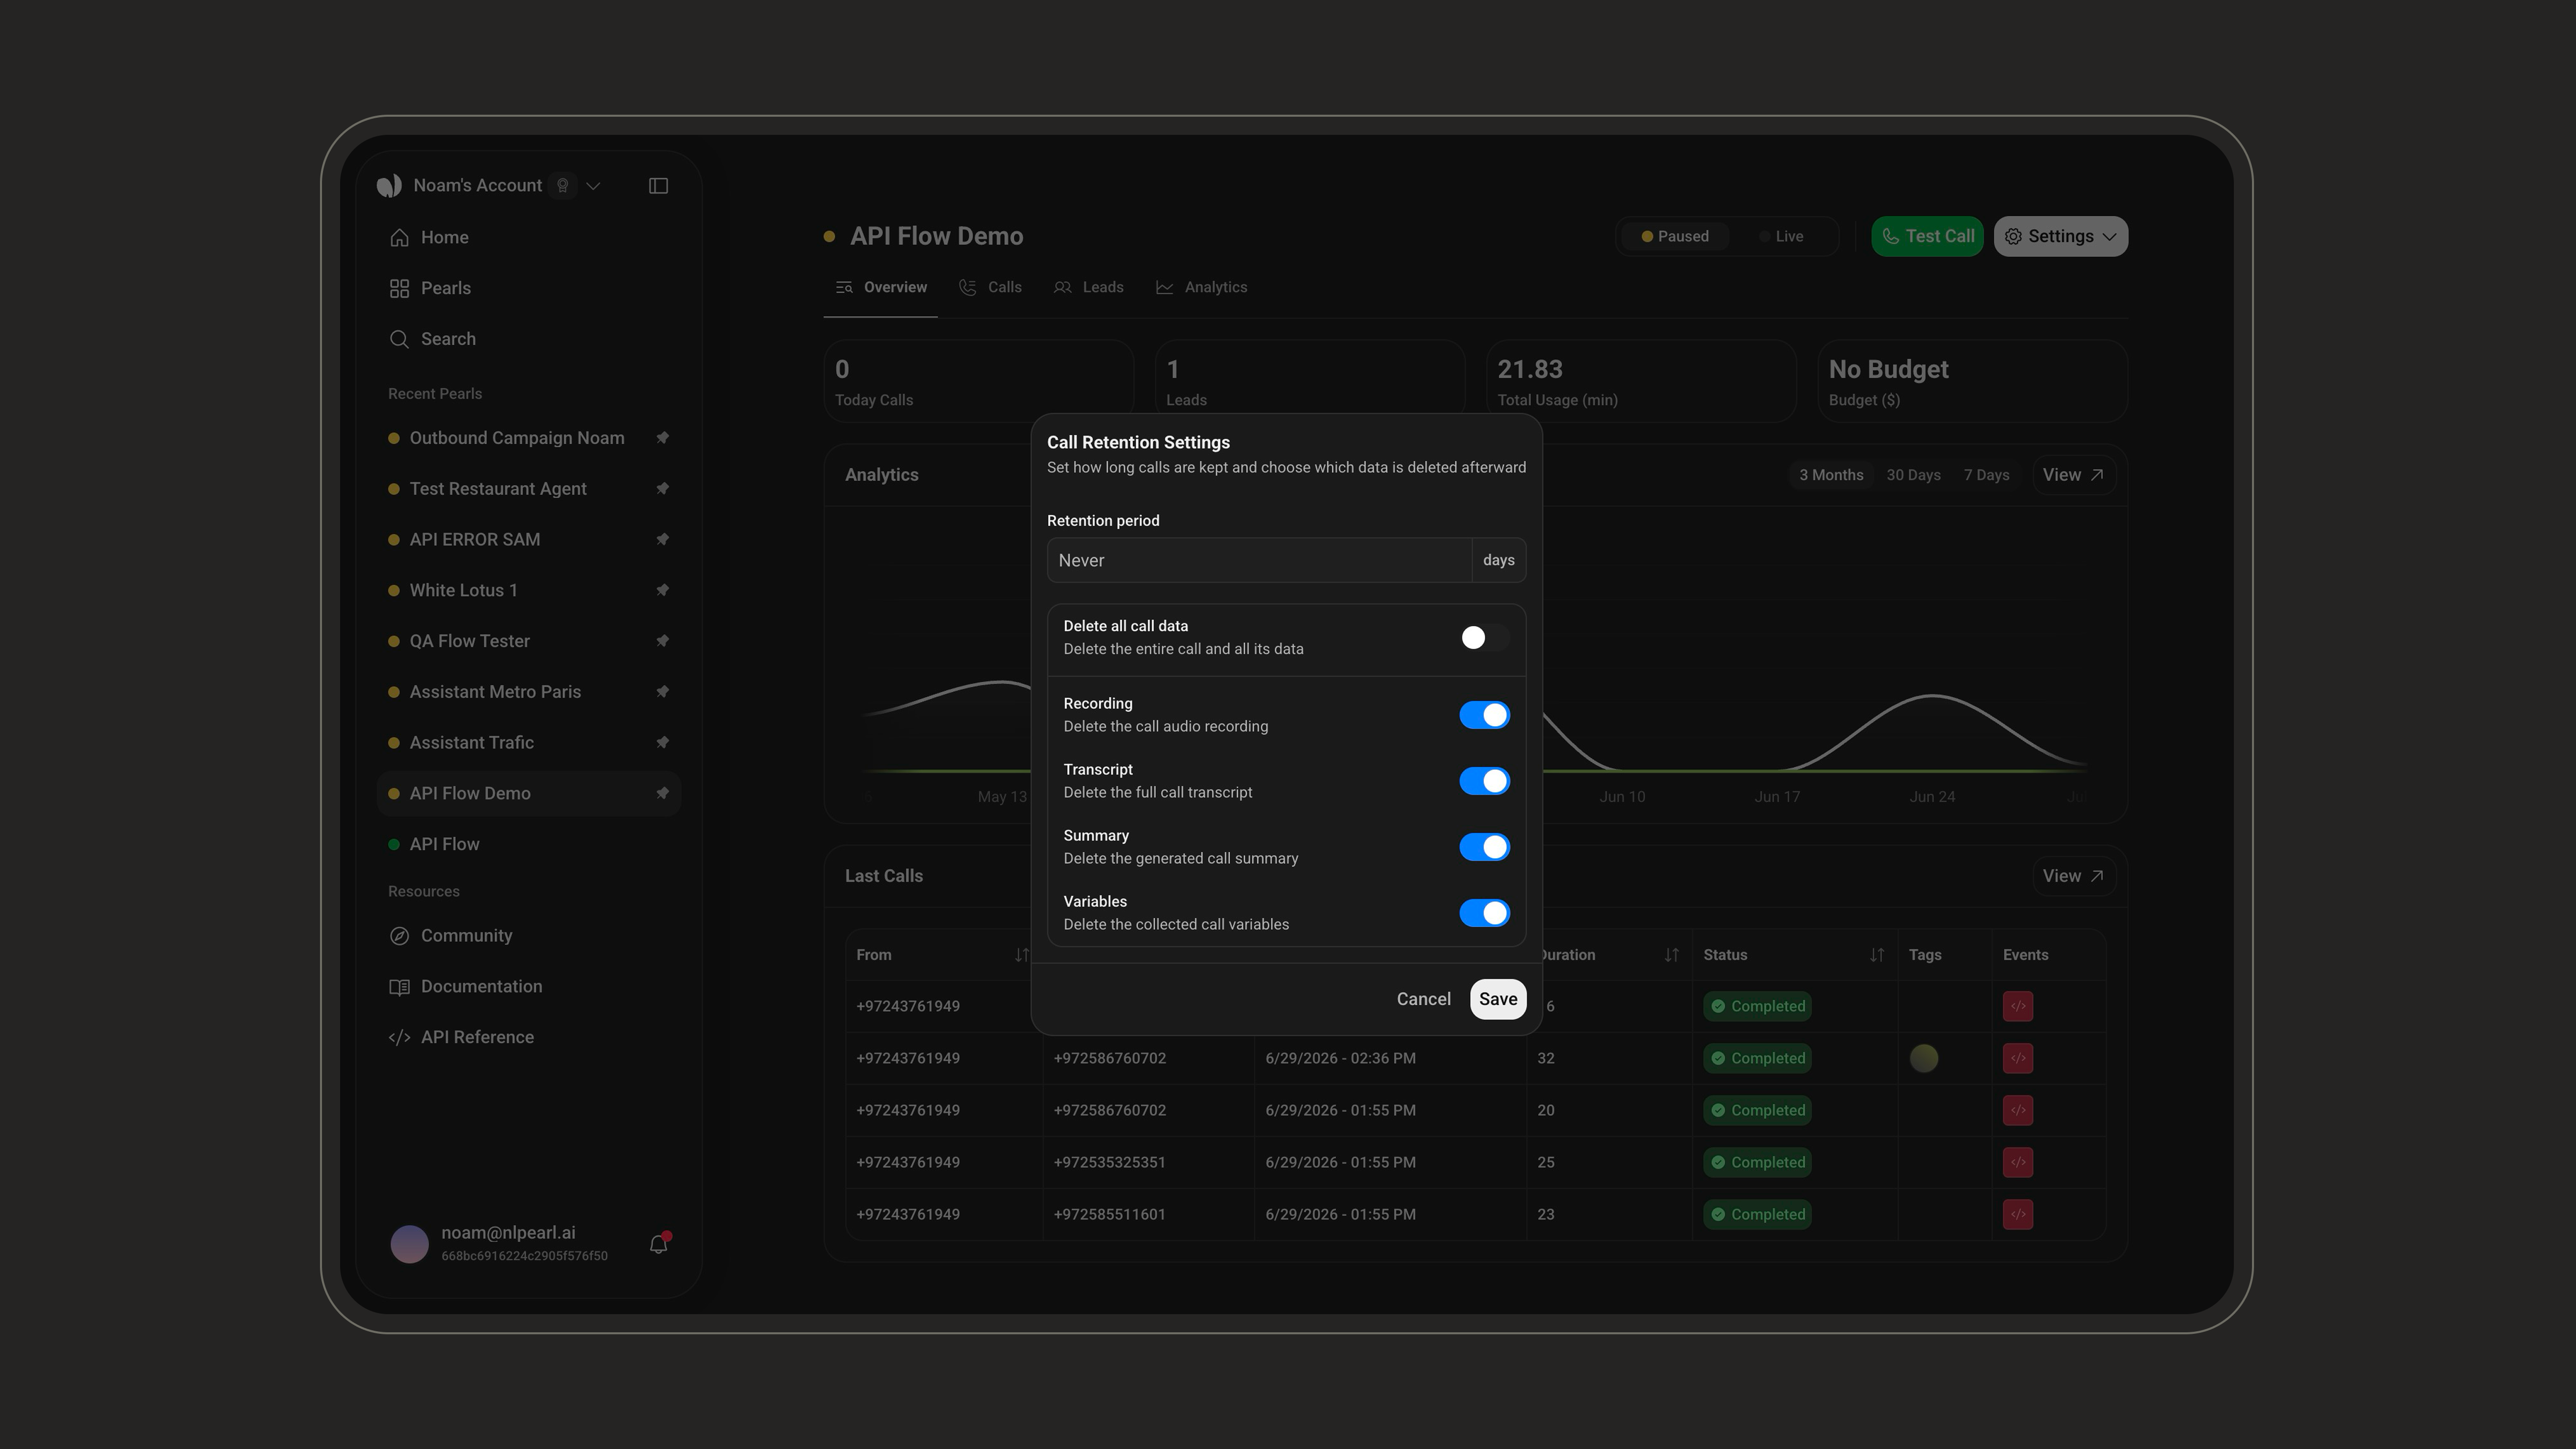Image resolution: width=2576 pixels, height=1449 pixels.
Task: Turn off the Recording deletion toggle
Action: tap(1484, 715)
